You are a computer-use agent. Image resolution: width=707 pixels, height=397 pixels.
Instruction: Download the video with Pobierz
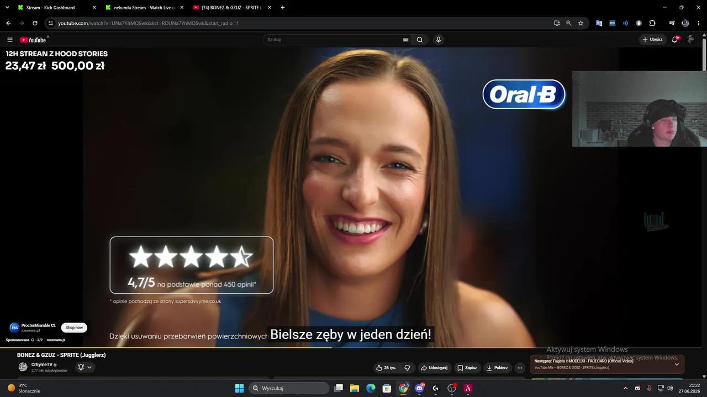pyautogui.click(x=497, y=368)
